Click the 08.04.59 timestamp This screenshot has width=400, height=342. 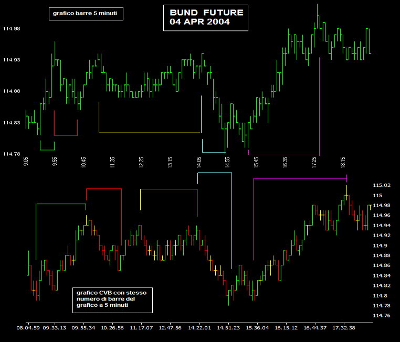28,328
